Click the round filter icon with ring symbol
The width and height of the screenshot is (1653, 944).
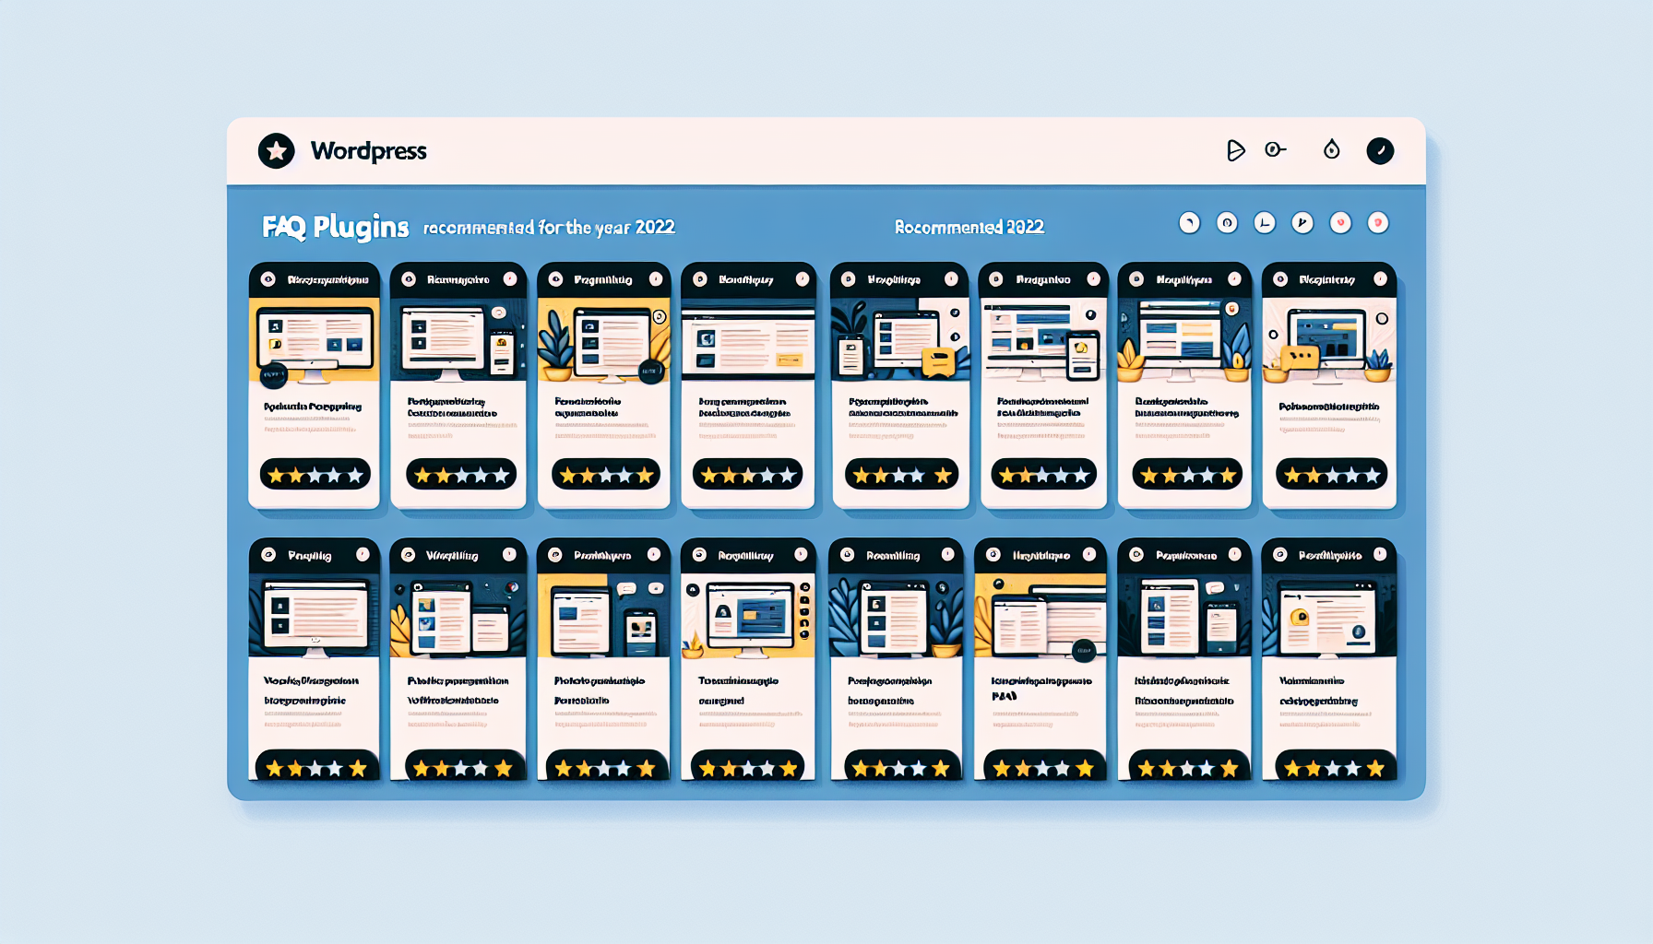pyautogui.click(x=1227, y=222)
